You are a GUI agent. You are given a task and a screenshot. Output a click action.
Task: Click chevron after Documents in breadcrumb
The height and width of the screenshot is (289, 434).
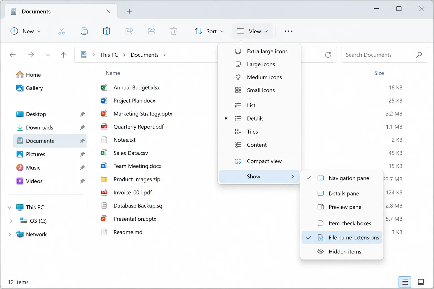click(165, 55)
